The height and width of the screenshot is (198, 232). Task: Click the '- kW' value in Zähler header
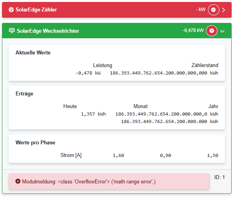pos(200,9)
